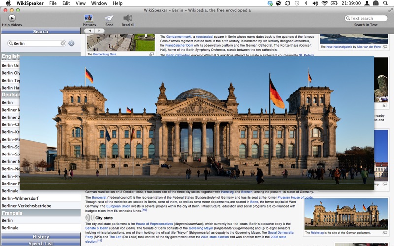Expand the Speech List panel header
The image size is (394, 246).
(x=41, y=243)
